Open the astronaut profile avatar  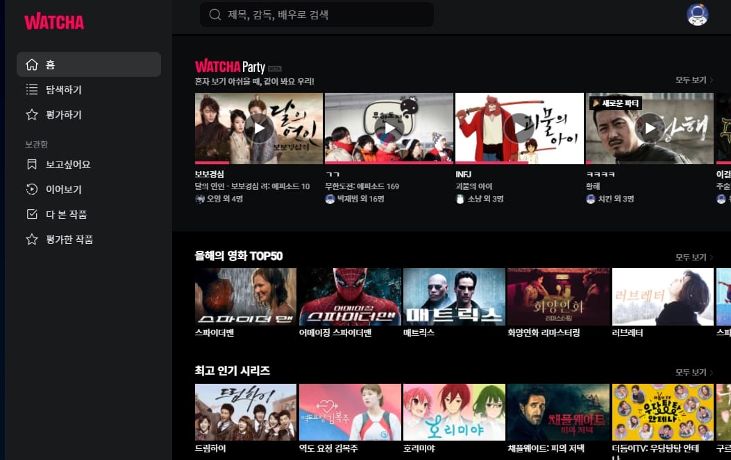(x=698, y=15)
